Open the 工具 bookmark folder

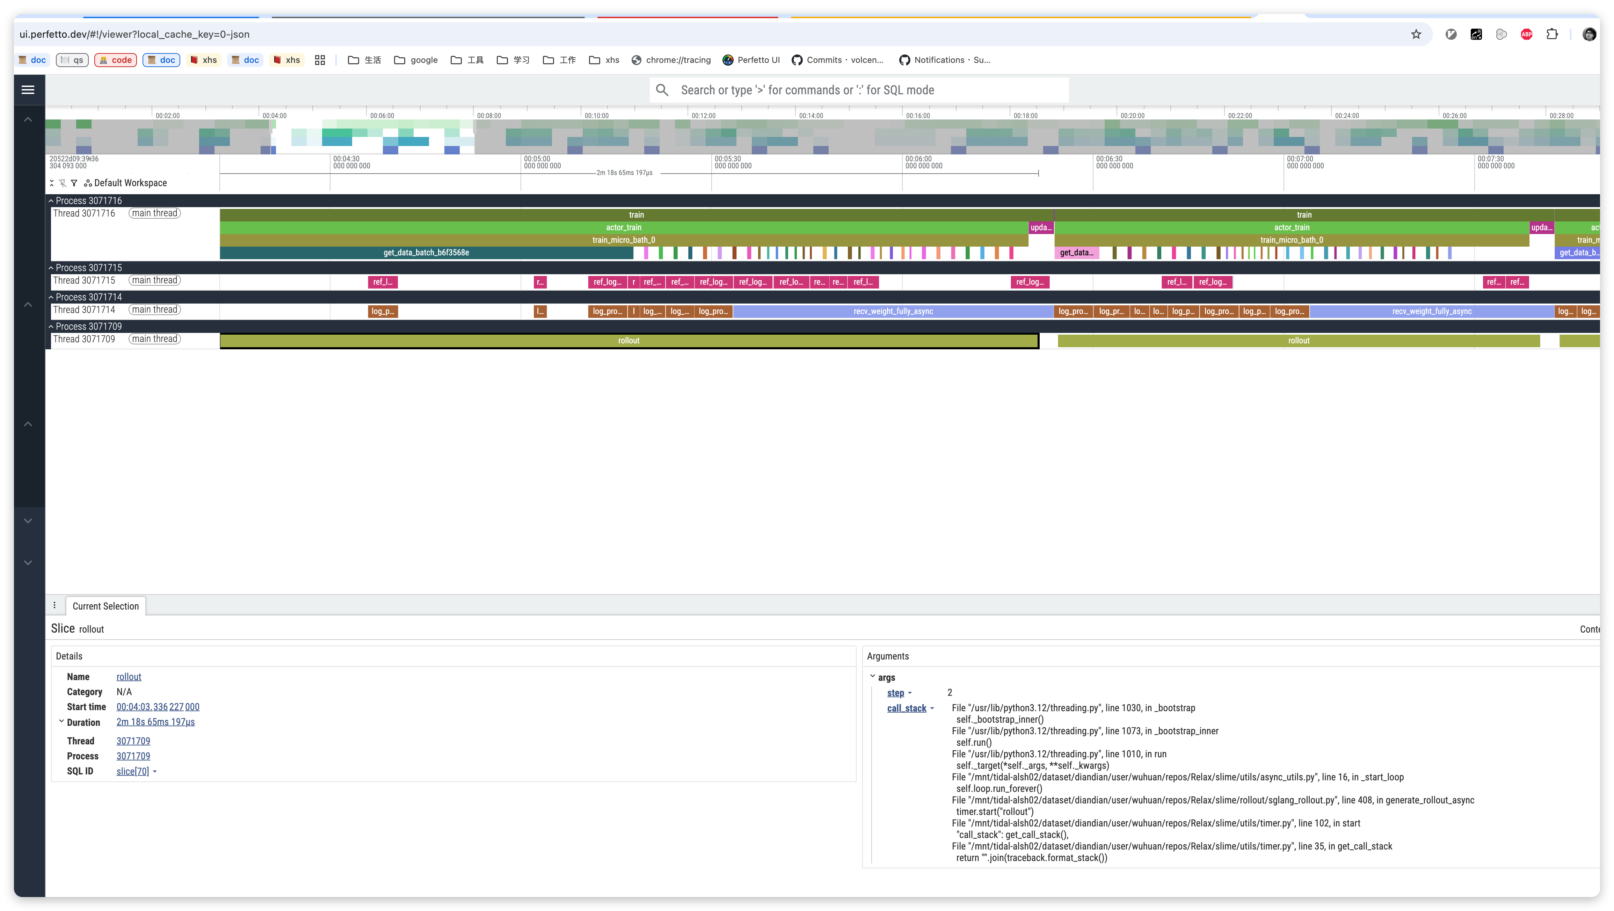pyautogui.click(x=467, y=60)
